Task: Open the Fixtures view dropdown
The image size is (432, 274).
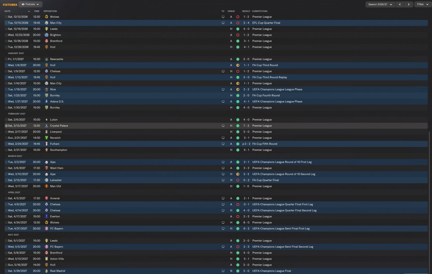Action: (x=30, y=4)
